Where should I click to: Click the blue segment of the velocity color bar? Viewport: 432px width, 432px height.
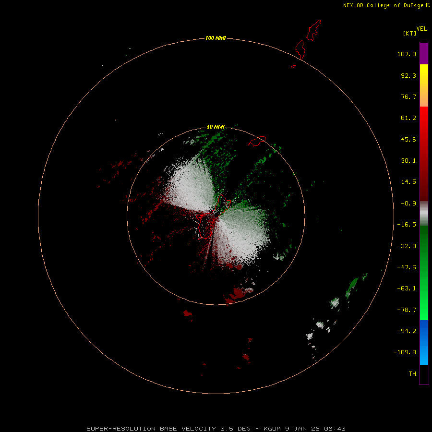tap(424, 342)
